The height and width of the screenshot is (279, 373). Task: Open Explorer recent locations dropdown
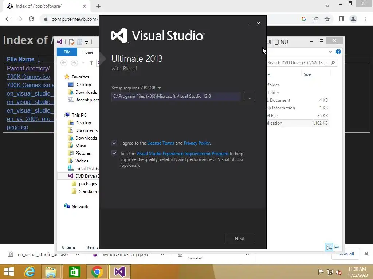[x=83, y=63]
